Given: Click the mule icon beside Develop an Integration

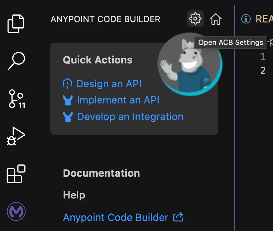Looking at the screenshot, I should [68, 116].
